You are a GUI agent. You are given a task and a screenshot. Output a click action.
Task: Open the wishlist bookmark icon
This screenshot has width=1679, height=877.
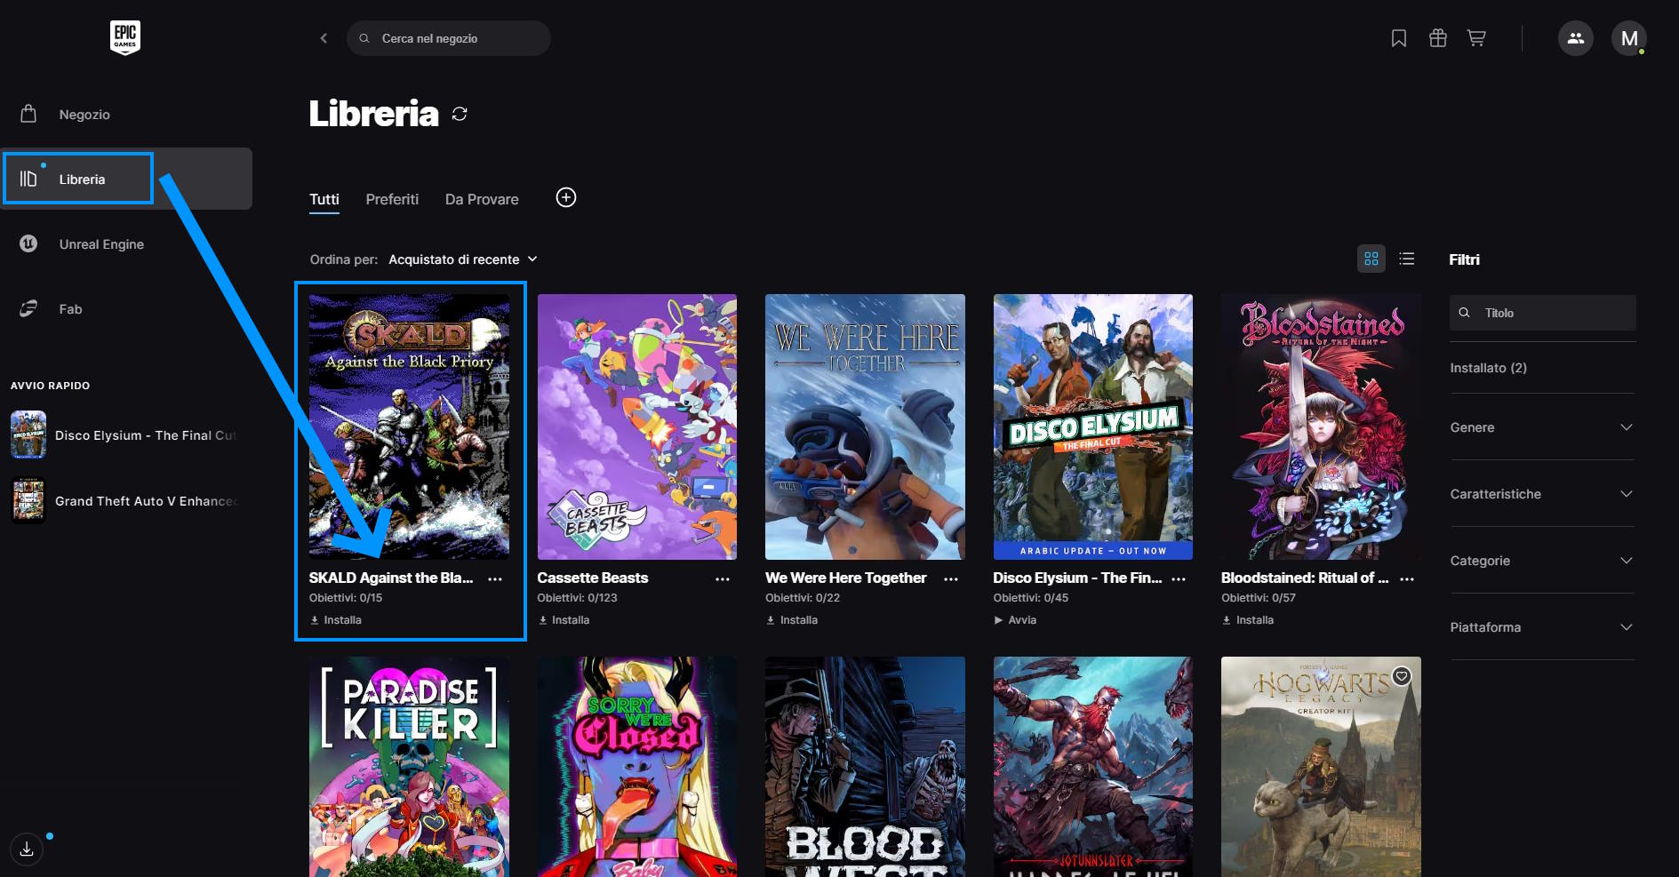(x=1398, y=38)
